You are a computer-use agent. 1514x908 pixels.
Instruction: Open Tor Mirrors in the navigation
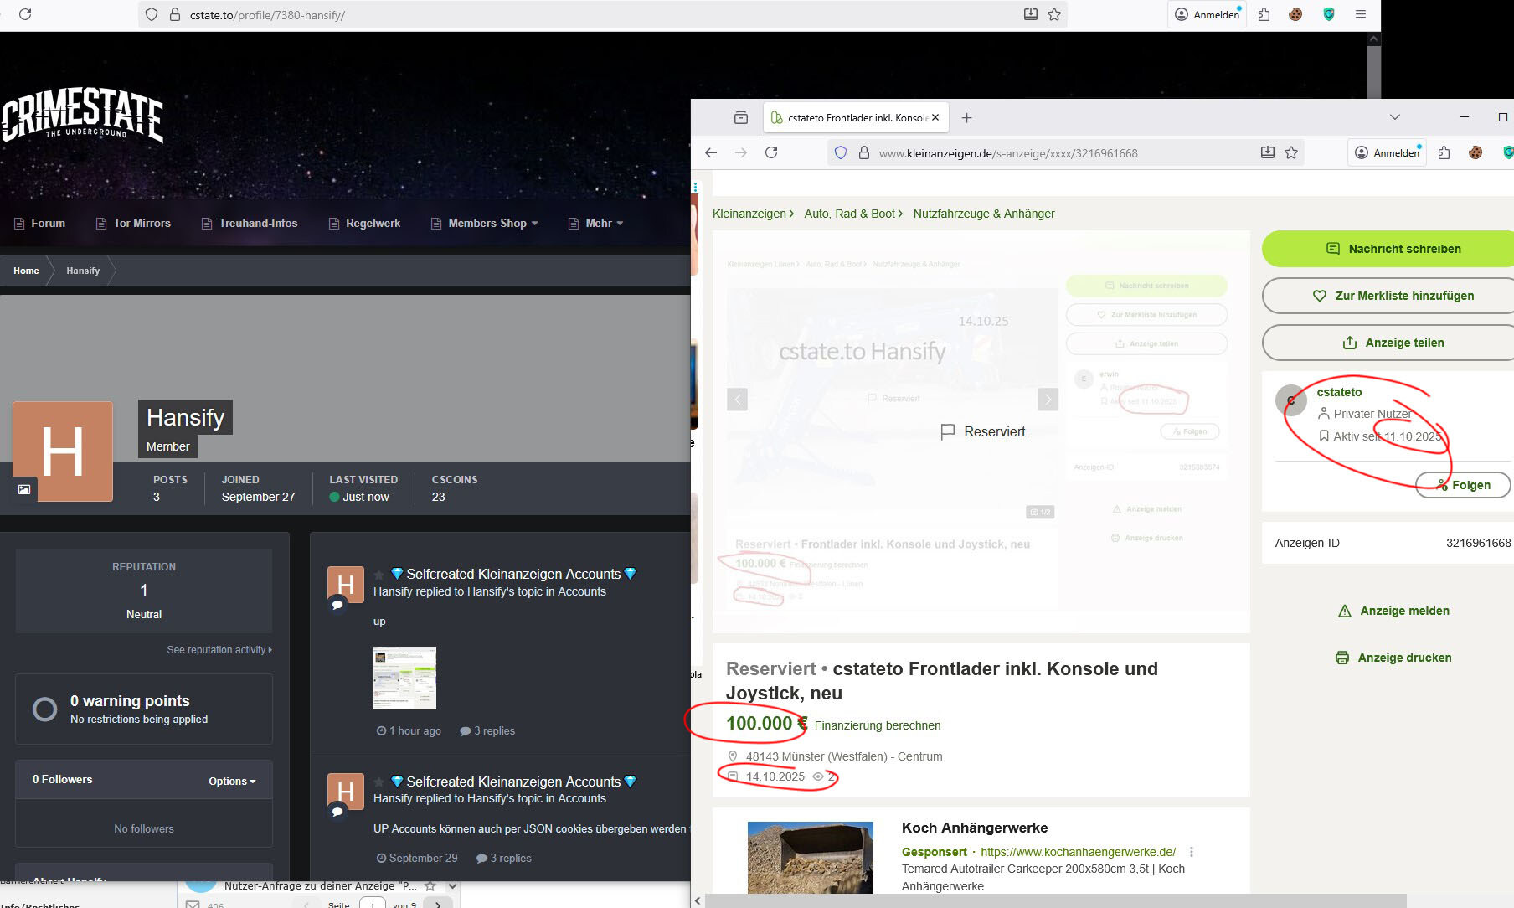[x=133, y=223]
